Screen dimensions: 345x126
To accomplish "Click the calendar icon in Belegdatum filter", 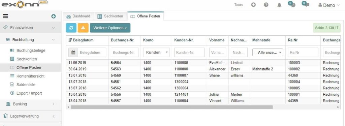I will [x=73, y=53].
